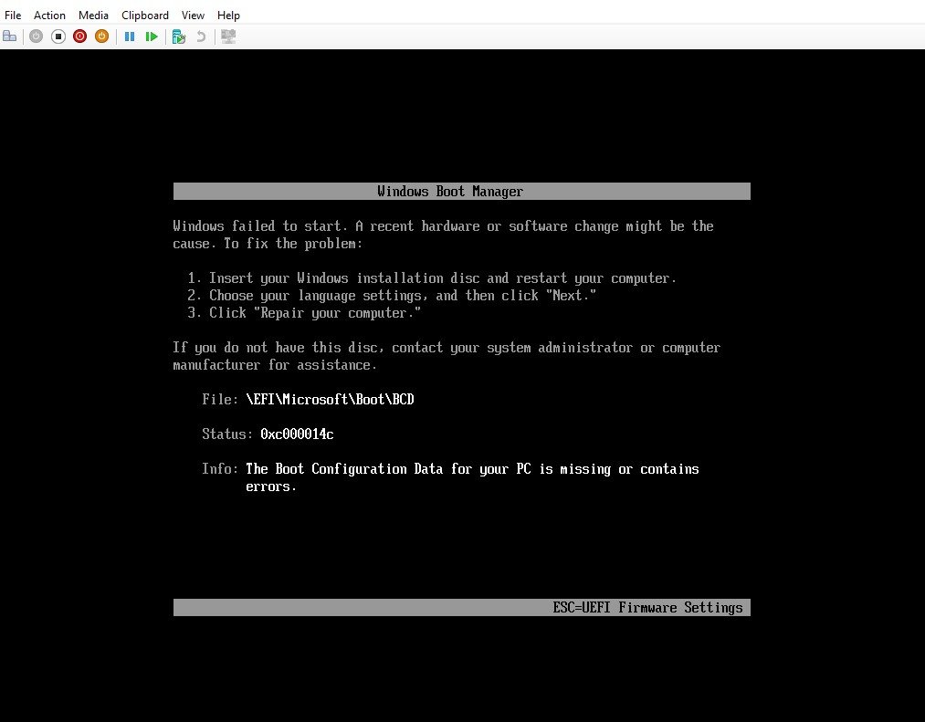Click the file path \EFI\Microsoft\Boot\BCD

point(330,400)
